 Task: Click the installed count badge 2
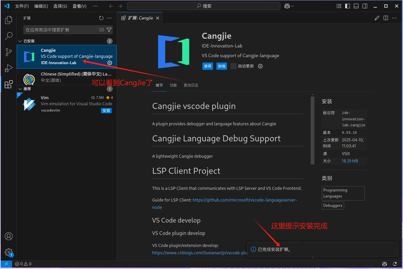point(110,41)
